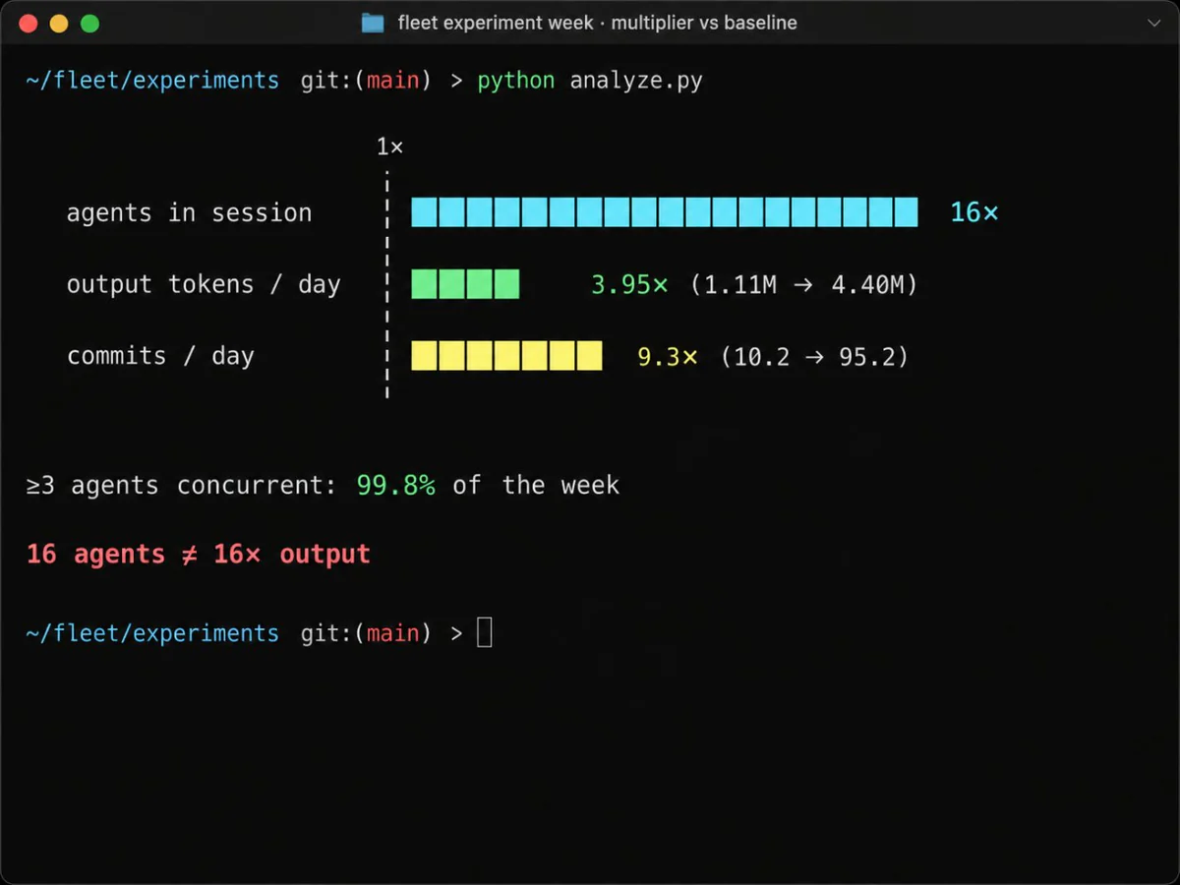
Task: Click the cyan agents in session bar
Action: [x=665, y=212]
